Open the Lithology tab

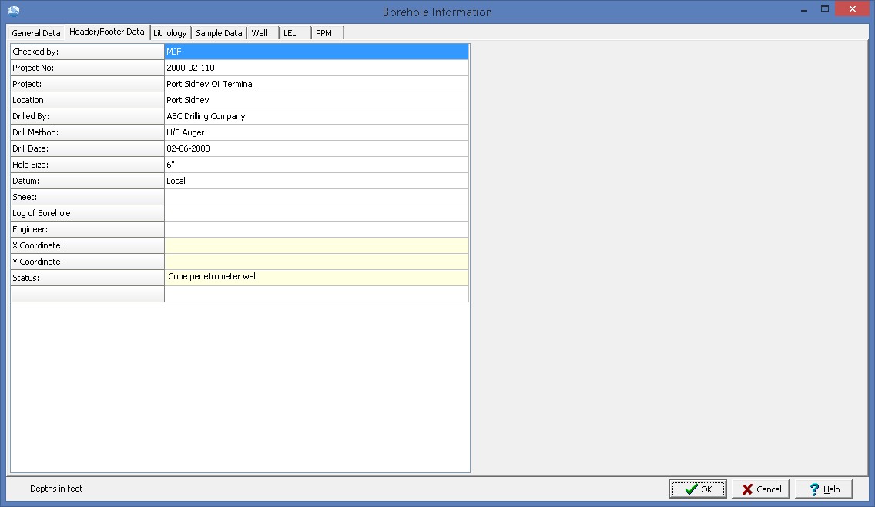(x=169, y=33)
